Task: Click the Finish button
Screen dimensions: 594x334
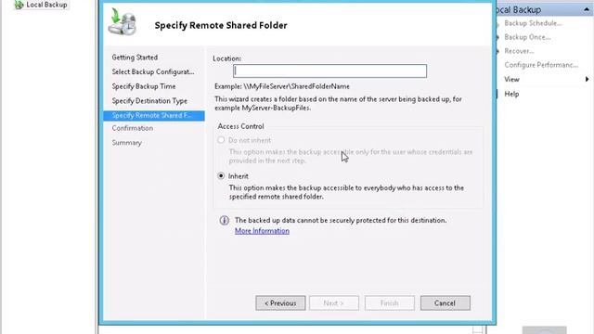Action: pos(390,303)
